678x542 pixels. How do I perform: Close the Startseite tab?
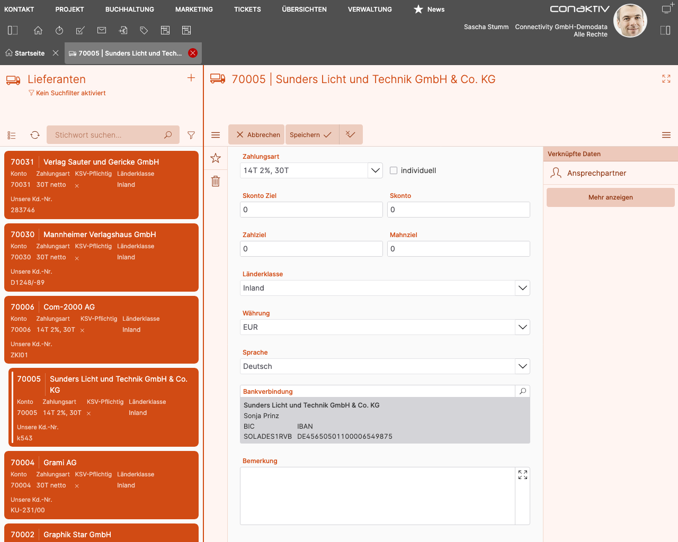(56, 53)
